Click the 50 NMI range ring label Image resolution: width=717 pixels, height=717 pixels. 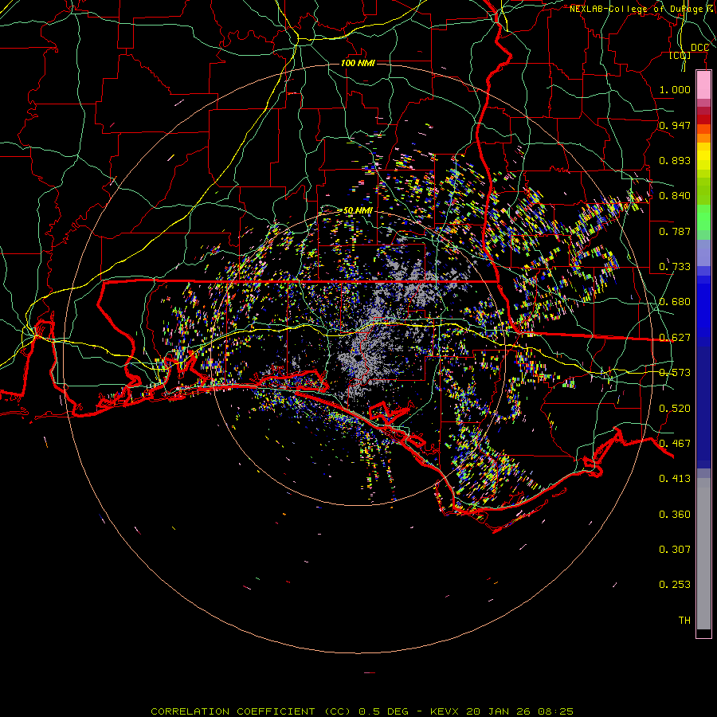pyautogui.click(x=358, y=211)
